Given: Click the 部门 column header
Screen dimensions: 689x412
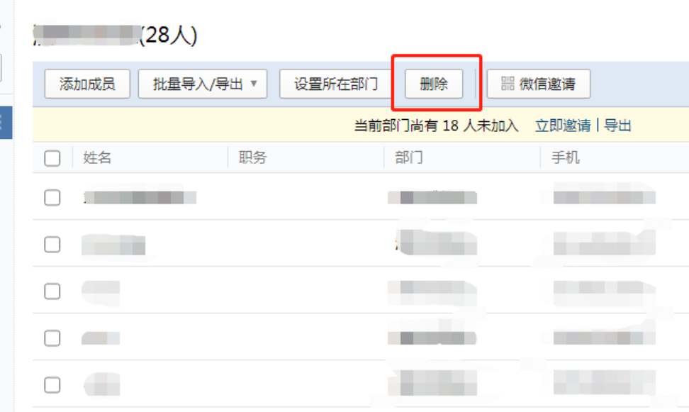Looking at the screenshot, I should tap(409, 157).
